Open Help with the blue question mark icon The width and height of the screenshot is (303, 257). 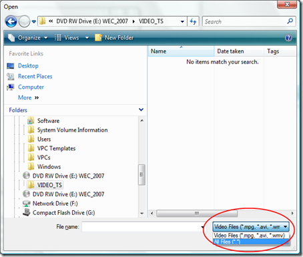(x=288, y=38)
